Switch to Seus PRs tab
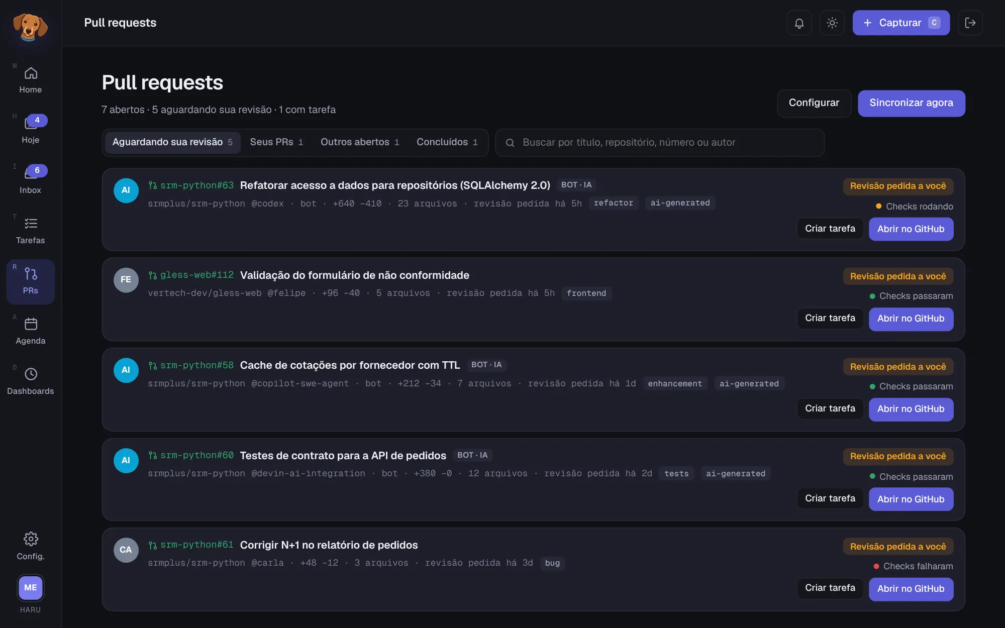 click(x=276, y=142)
